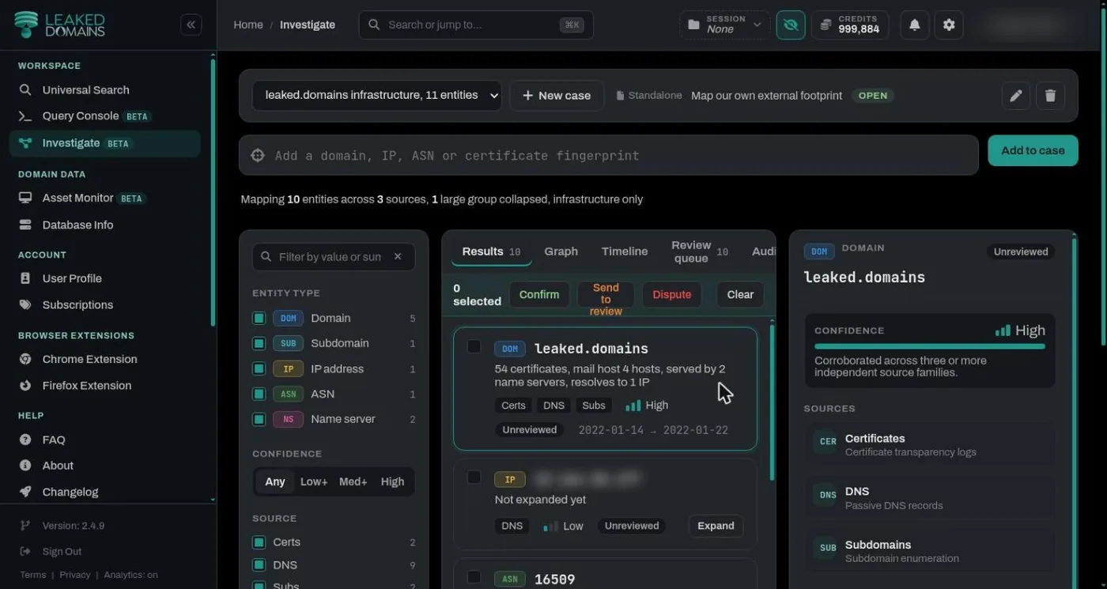The image size is (1107, 589).
Task: Select the leaked.domains result checkbox
Action: click(474, 346)
